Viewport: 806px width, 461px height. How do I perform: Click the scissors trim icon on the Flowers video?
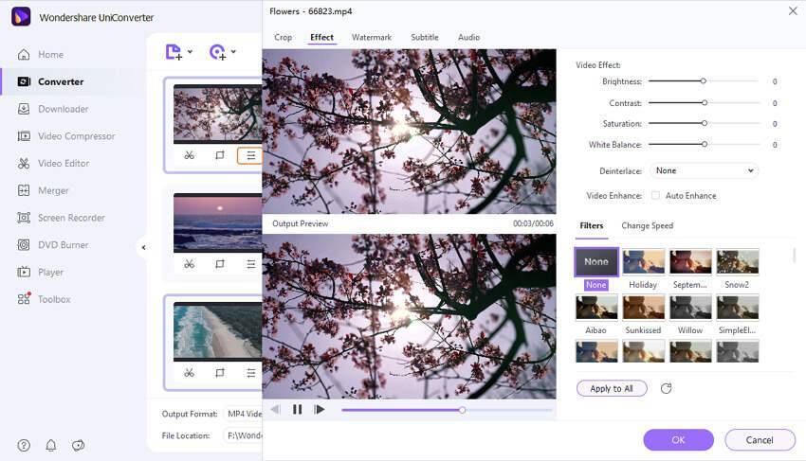[190, 155]
